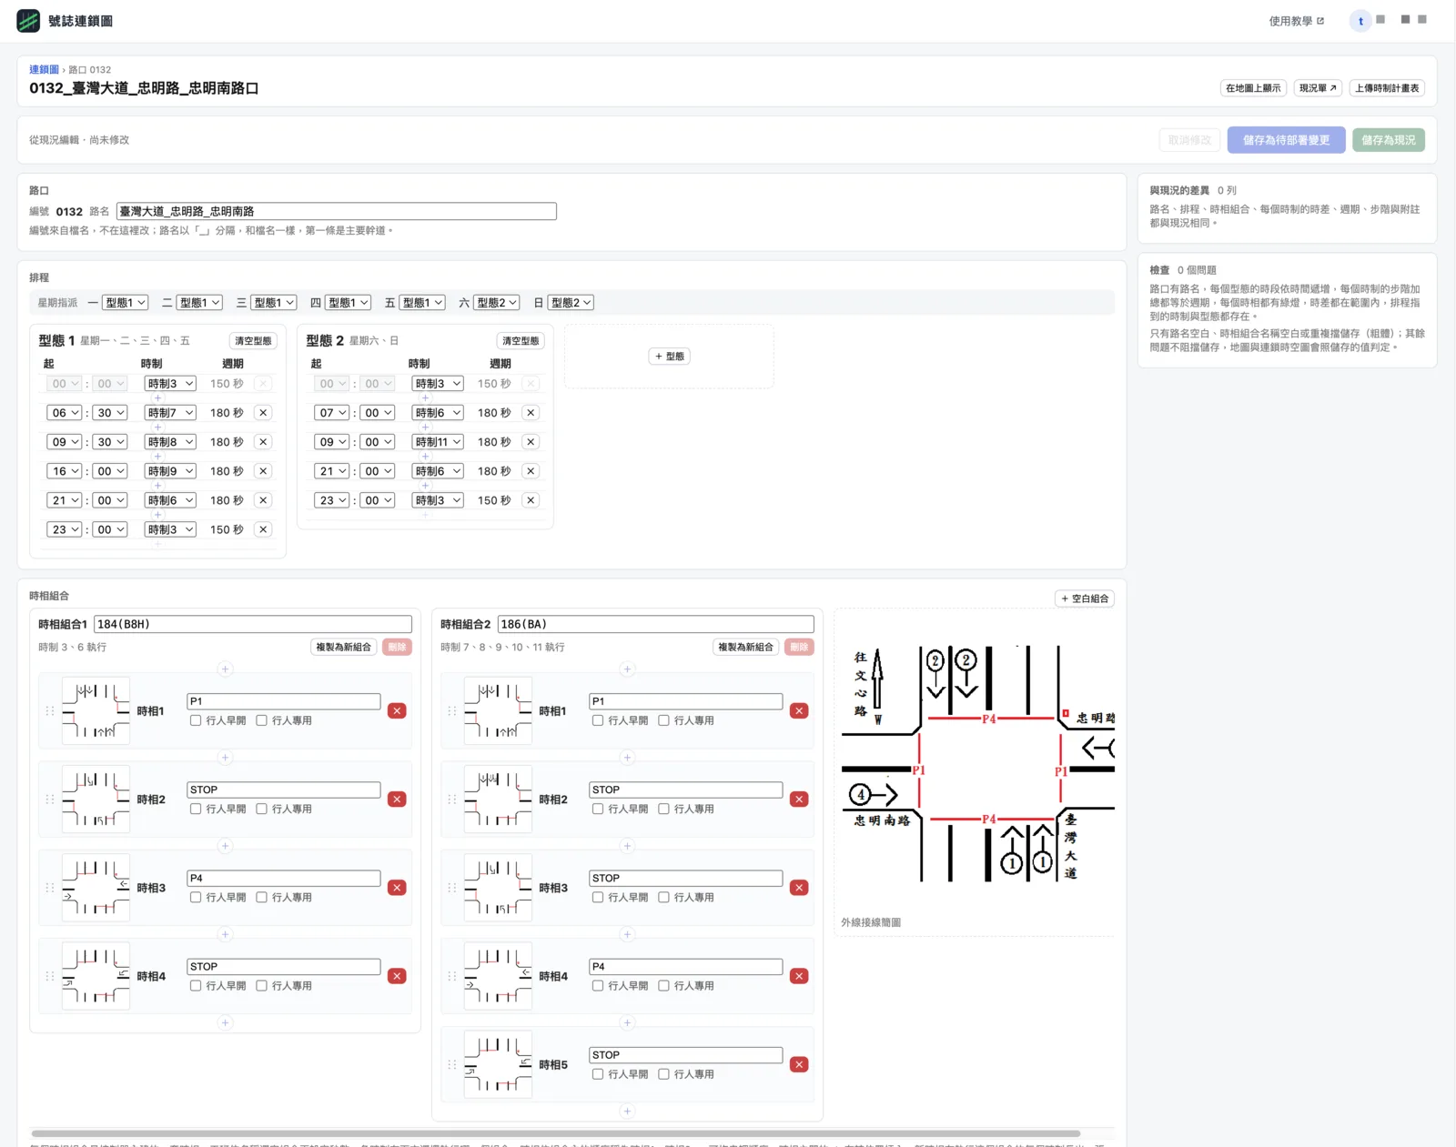Remove the 06:30 時制7 schedule row

click(263, 413)
